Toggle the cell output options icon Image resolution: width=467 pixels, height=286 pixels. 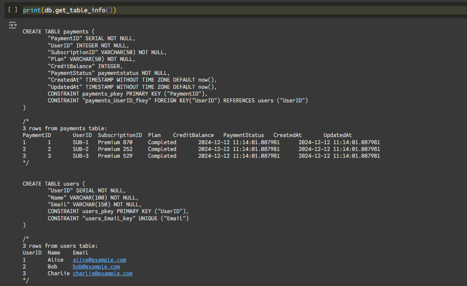pos(12,25)
